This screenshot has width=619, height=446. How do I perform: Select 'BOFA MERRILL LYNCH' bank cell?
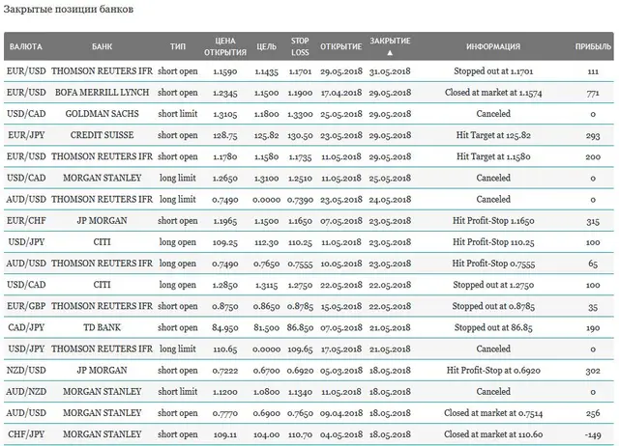102,93
